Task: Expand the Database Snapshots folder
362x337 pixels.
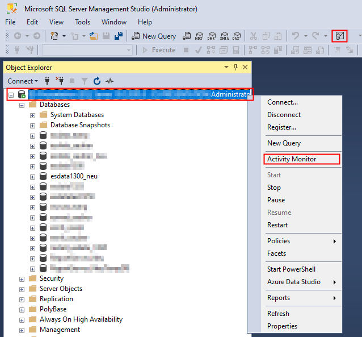Action: pyautogui.click(x=32, y=126)
